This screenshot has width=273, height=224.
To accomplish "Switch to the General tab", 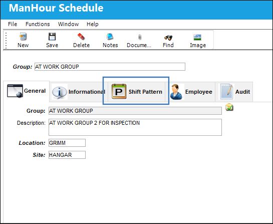I will tap(26, 91).
